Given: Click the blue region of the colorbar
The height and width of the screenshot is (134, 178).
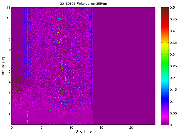Looking at the screenshot, I should pyautogui.click(x=165, y=98).
